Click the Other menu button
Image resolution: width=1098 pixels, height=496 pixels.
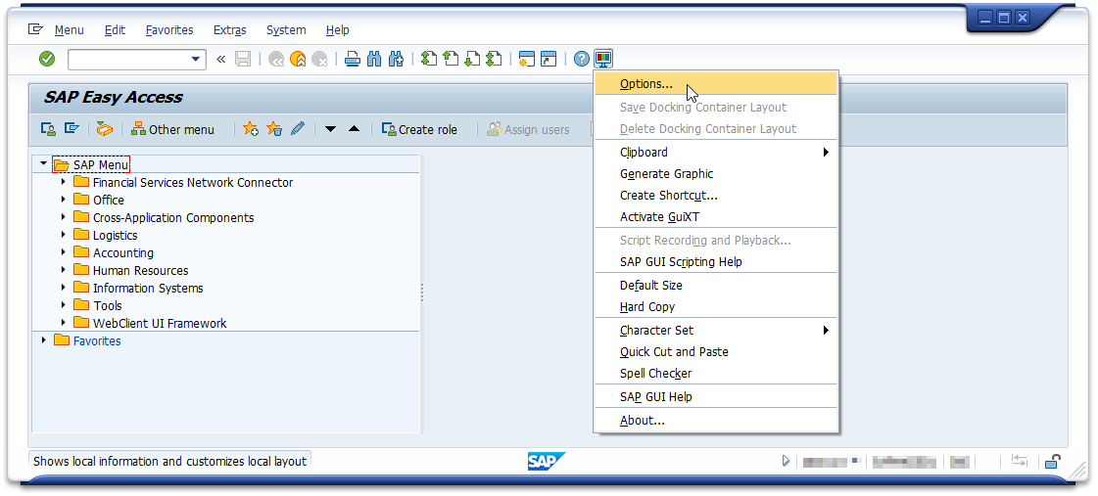tap(173, 129)
